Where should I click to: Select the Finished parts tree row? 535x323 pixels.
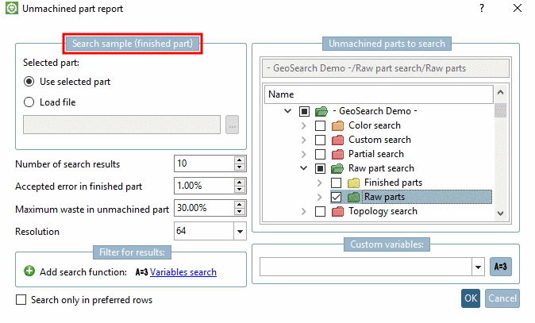pyautogui.click(x=394, y=183)
